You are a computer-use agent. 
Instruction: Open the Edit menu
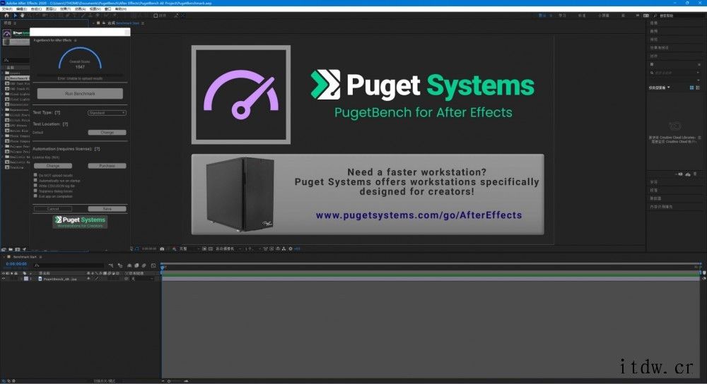click(21, 9)
